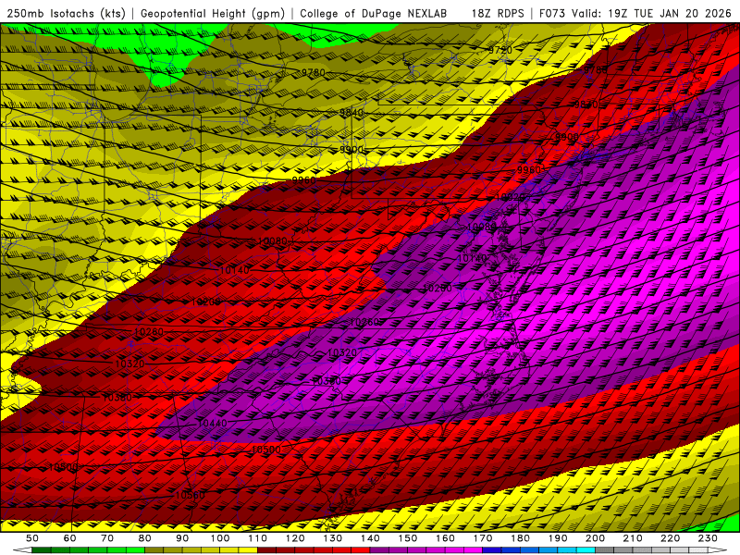
Task: Click the 9720 height contour label
Action: tap(499, 50)
